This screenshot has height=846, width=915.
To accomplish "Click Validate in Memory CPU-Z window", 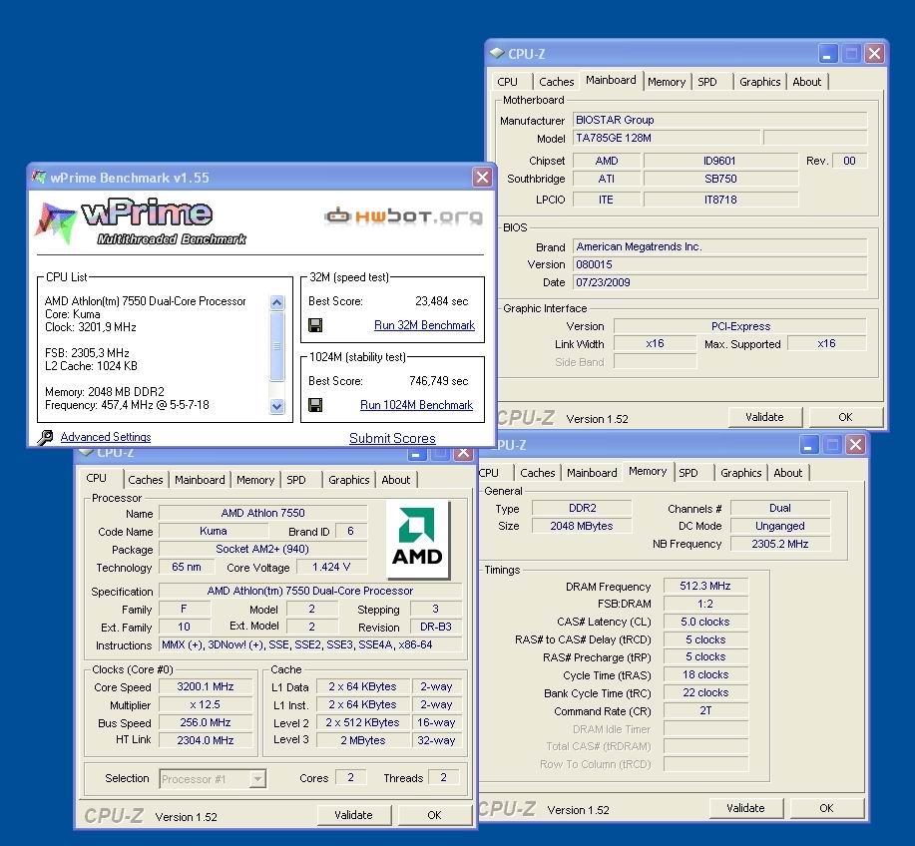I will [745, 808].
